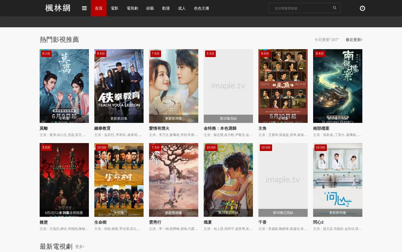Open the 最近更新 link
The width and height of the screenshot is (402, 252).
point(354,40)
